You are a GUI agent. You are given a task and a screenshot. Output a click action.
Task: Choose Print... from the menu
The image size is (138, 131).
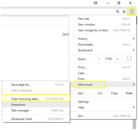(x=103, y=67)
